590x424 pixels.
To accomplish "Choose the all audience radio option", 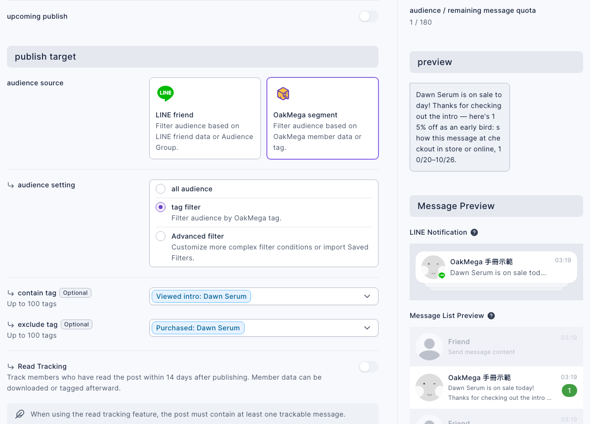I will point(161,189).
